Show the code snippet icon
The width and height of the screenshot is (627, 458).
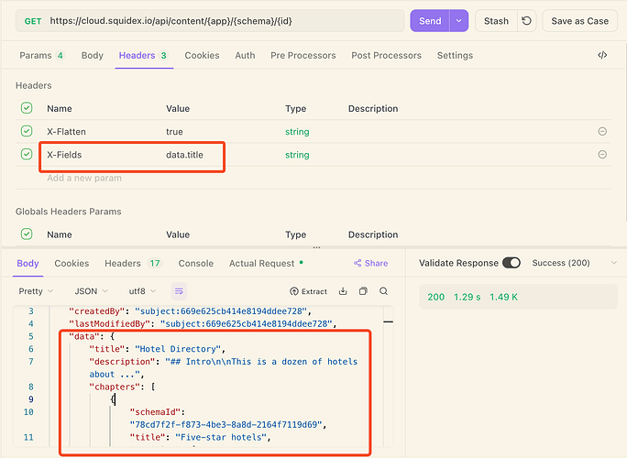point(602,55)
